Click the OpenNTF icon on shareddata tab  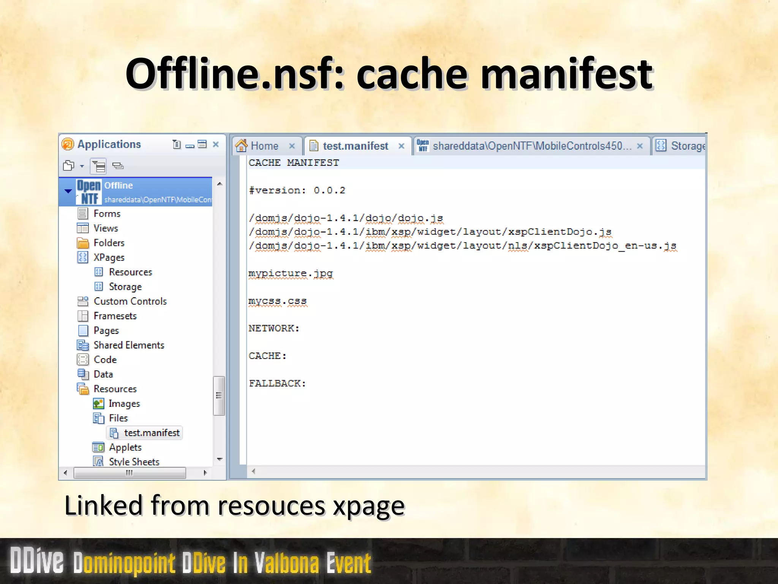(x=423, y=146)
